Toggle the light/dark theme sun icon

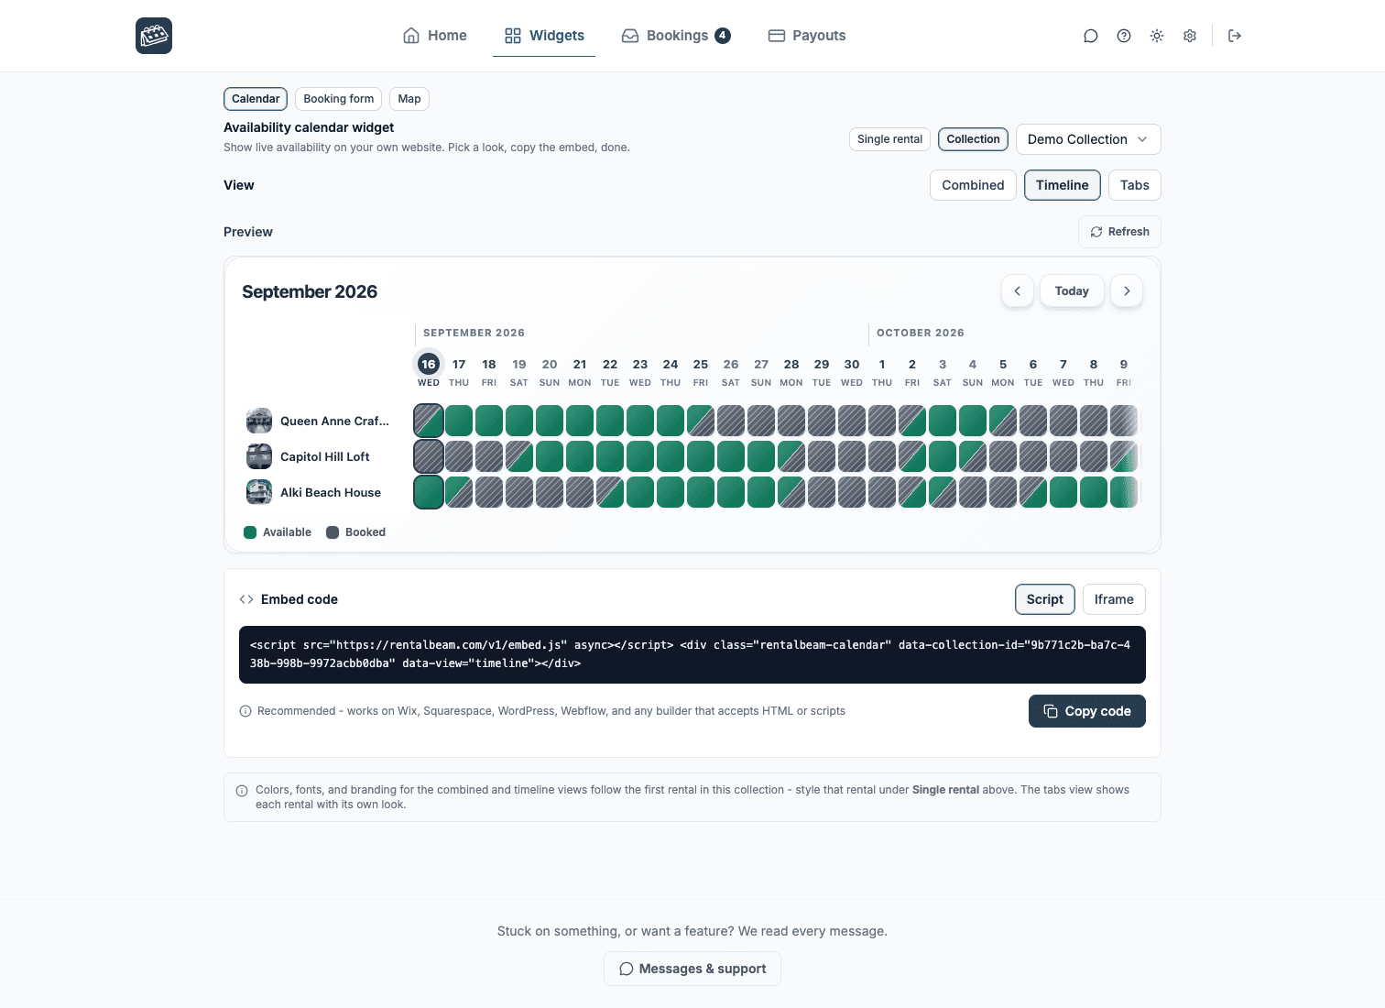[1157, 36]
